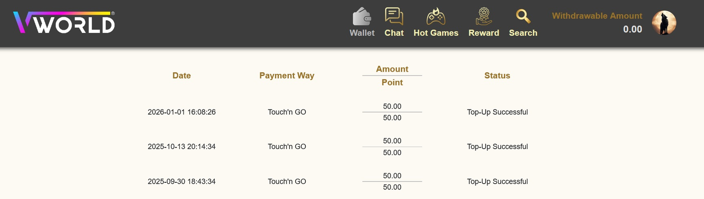Click the 0.00 withdrawable balance
The image size is (704, 199).
pos(632,29)
